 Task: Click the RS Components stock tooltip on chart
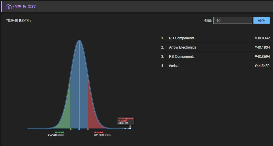126,121
